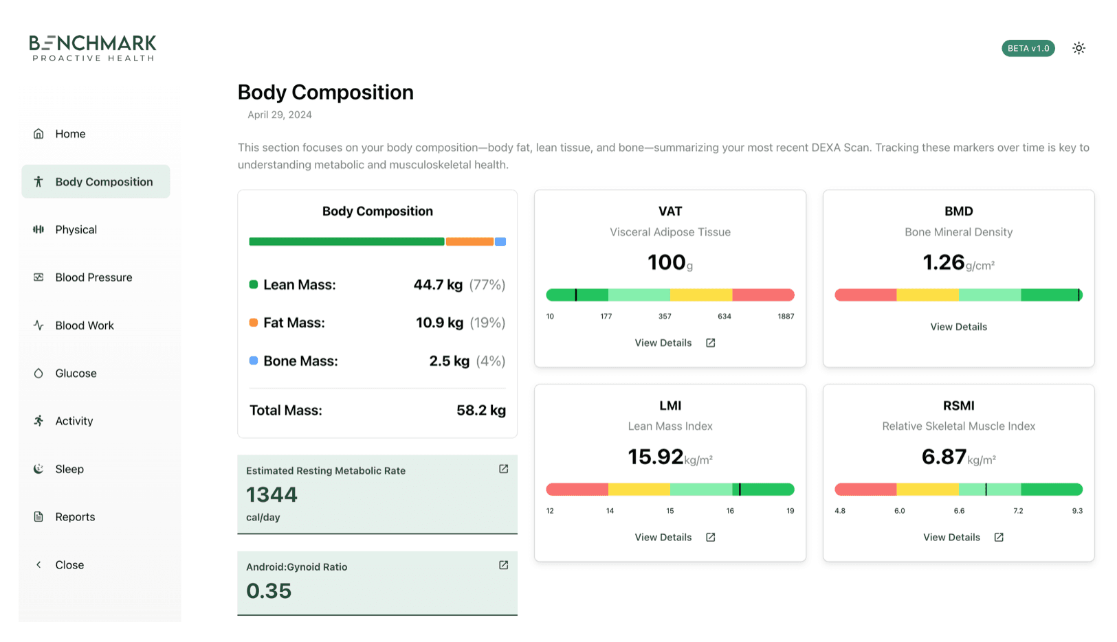This screenshot has height=642, width=1117.
Task: Click the green lean mass bar segment
Action: tap(346, 242)
